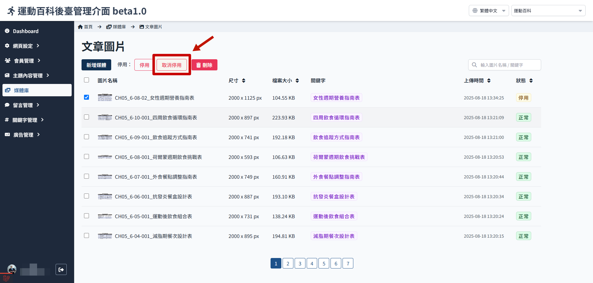
Task: Open the 留言管理 sidebar menu
Action: click(x=37, y=105)
